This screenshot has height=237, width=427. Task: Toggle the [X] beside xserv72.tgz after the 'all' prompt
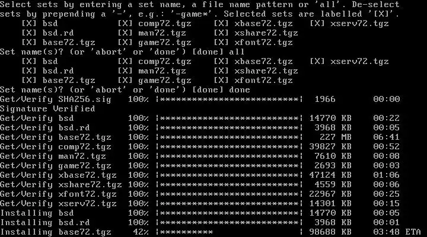[317, 62]
